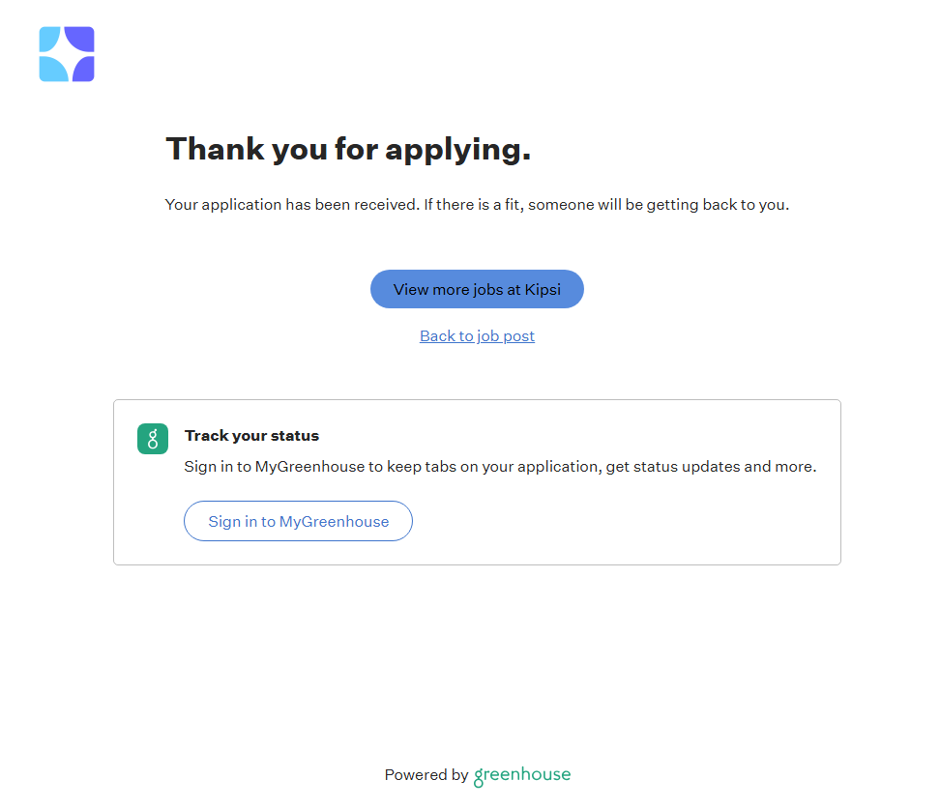Click the greenhouse wordmark logo in the footer

coord(522,775)
